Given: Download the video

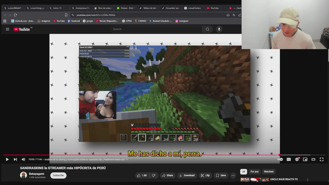Looking at the screenshot, I should coord(187,175).
